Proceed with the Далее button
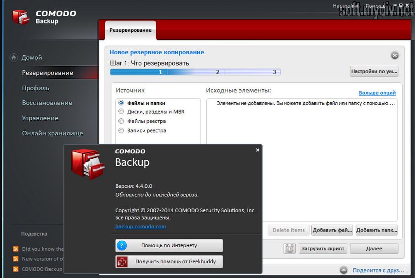This screenshot has width=415, height=278. [x=374, y=249]
